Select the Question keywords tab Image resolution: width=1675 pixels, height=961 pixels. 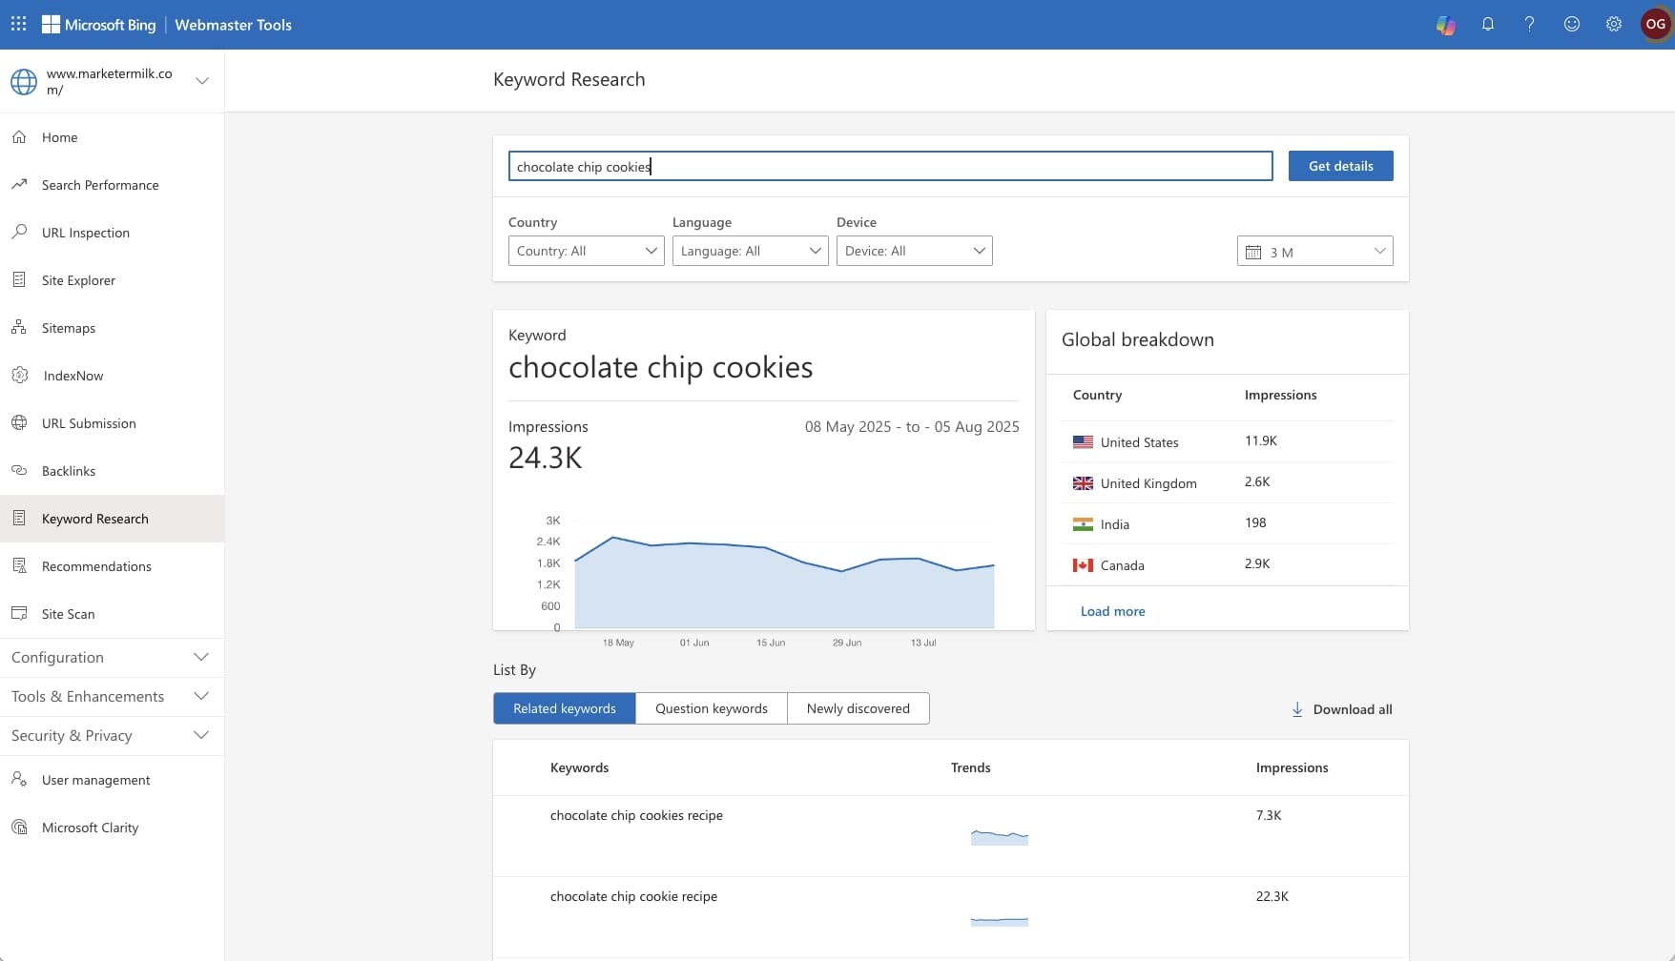coord(712,708)
